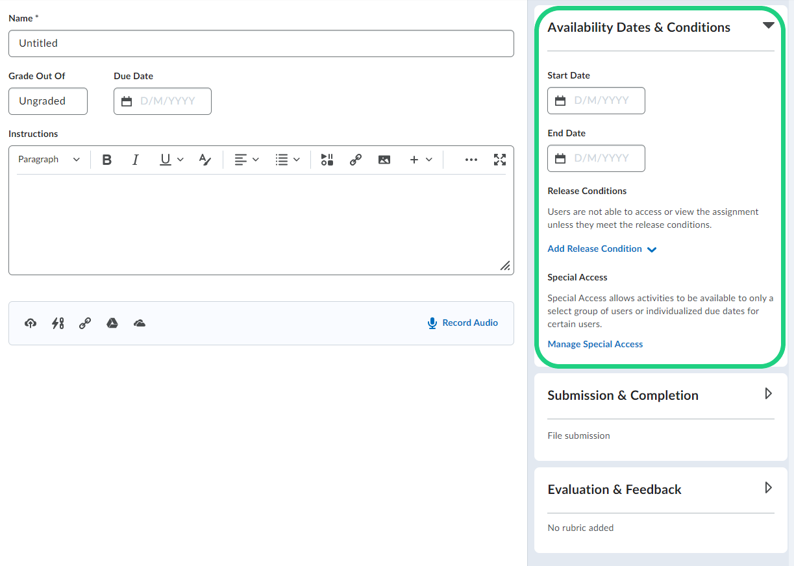Click the Insert Stuff icon

[x=327, y=160]
